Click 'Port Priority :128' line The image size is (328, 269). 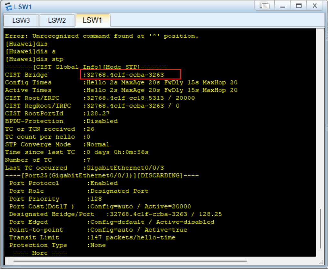[x=56, y=199]
